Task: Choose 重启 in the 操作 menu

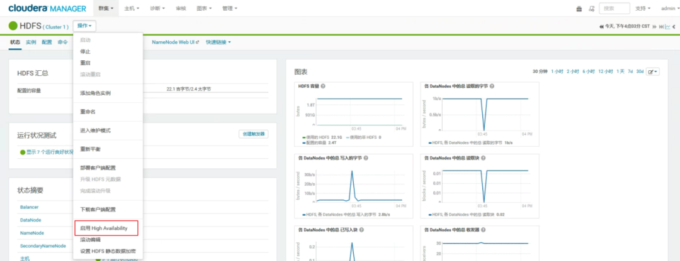Action: 86,63
